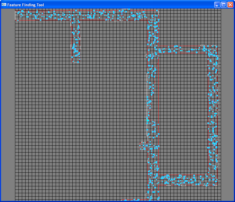Image resolution: width=235 pixels, height=202 pixels.
Task: Click the 'Feature Finding Tool' title text
Action: (x=26, y=5)
